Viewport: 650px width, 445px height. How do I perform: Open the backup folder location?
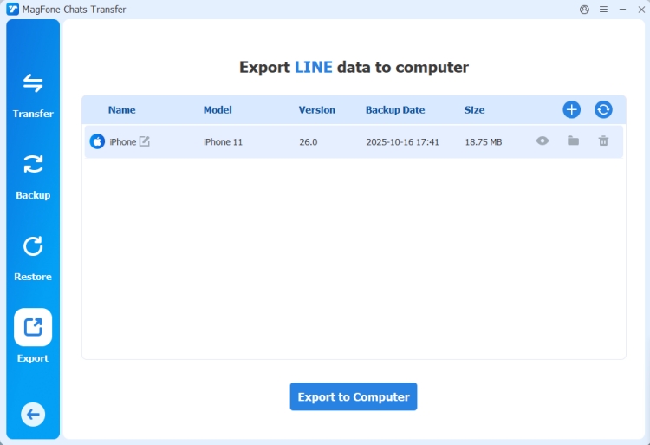point(573,141)
